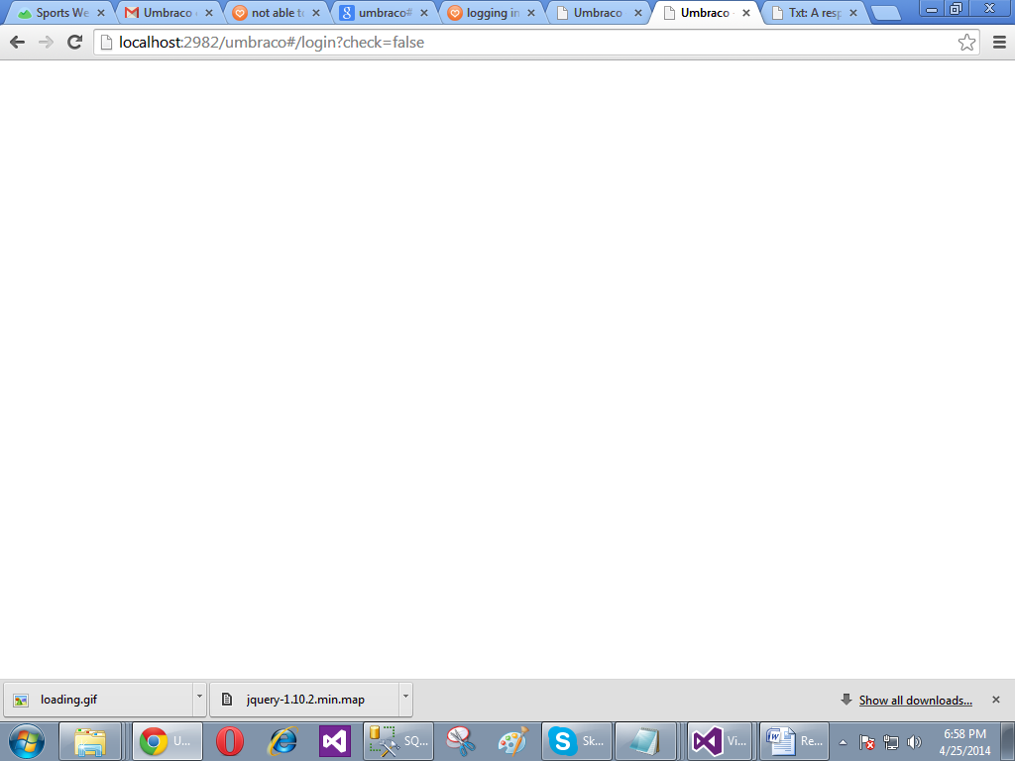
Task: Open the Chrome menu (three bars)
Action: pos(999,42)
